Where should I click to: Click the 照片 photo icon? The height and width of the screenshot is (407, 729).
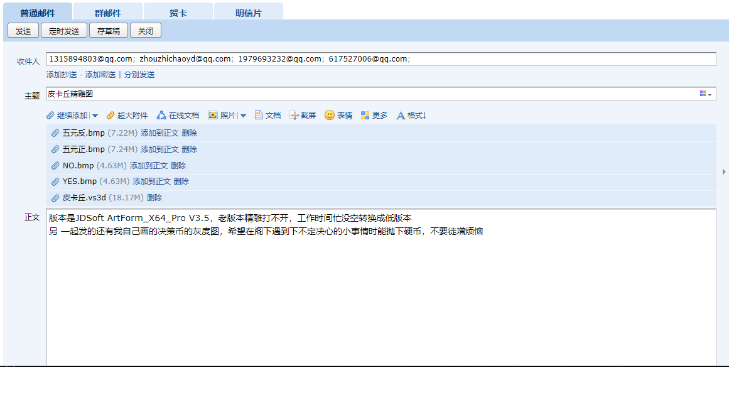coord(212,116)
